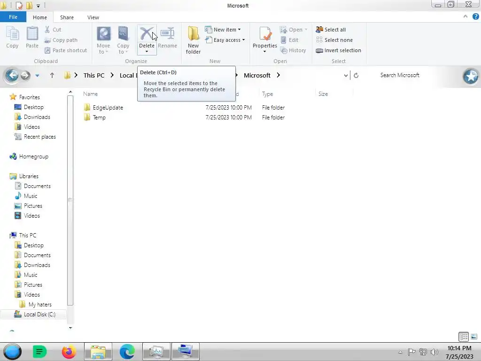481x361 pixels.
Task: Click the volume speaker tray icon
Action: point(434,352)
